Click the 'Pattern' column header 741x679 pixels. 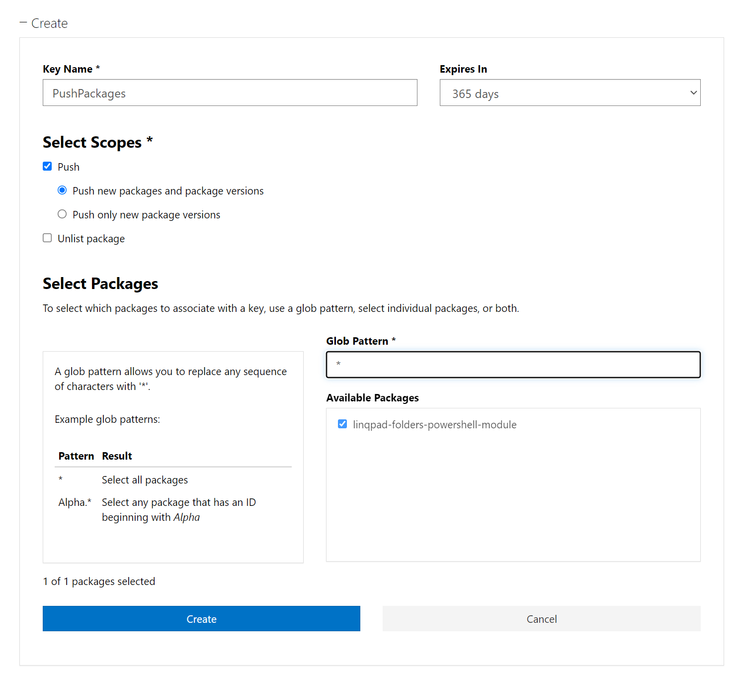click(x=76, y=456)
